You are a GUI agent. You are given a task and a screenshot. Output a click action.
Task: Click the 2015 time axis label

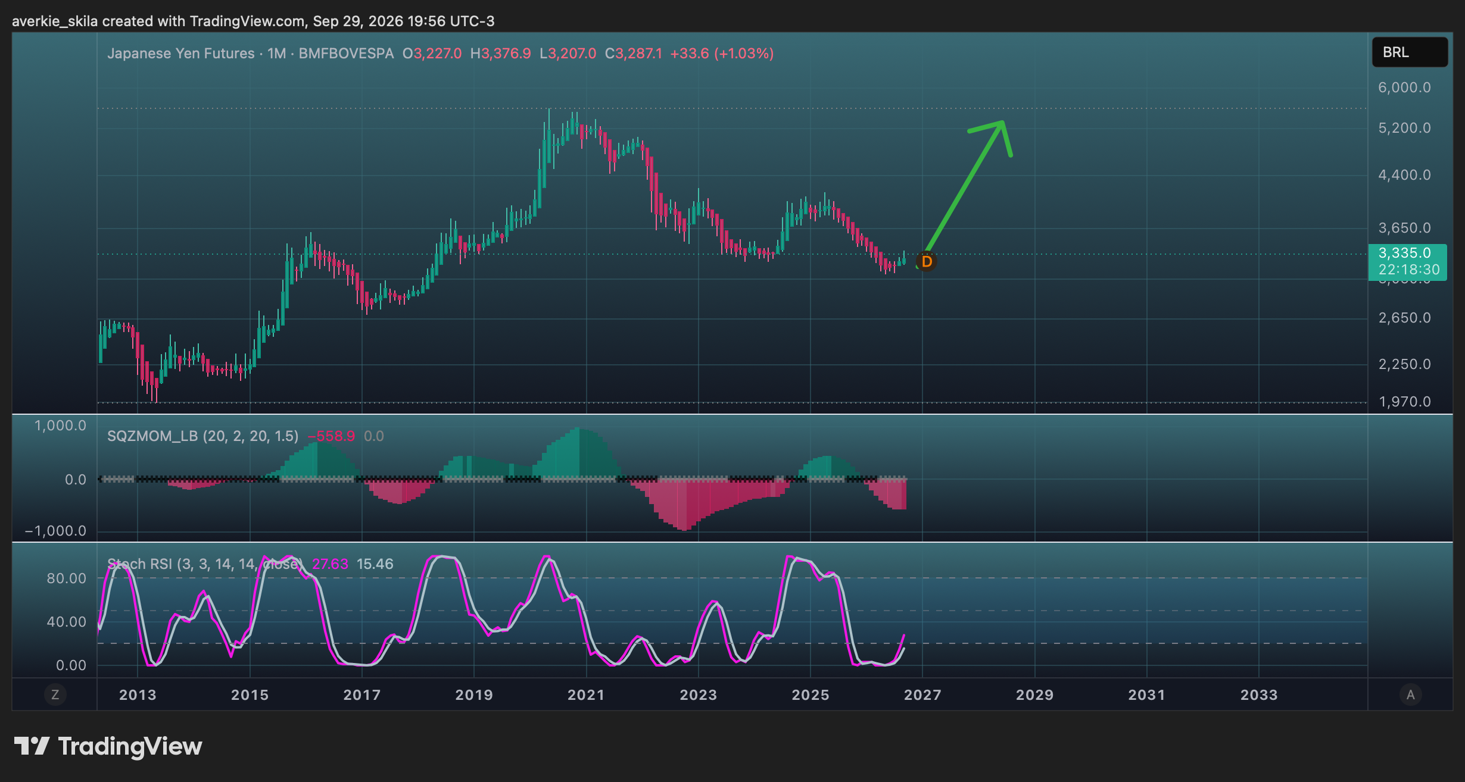[x=250, y=695]
